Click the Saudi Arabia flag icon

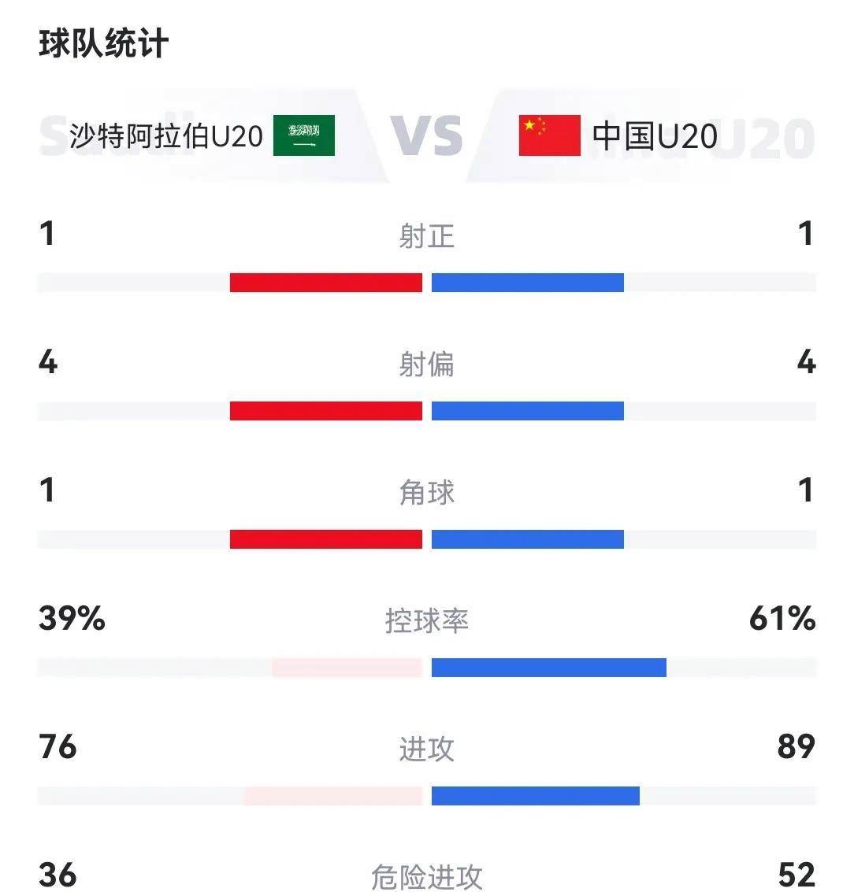304,135
